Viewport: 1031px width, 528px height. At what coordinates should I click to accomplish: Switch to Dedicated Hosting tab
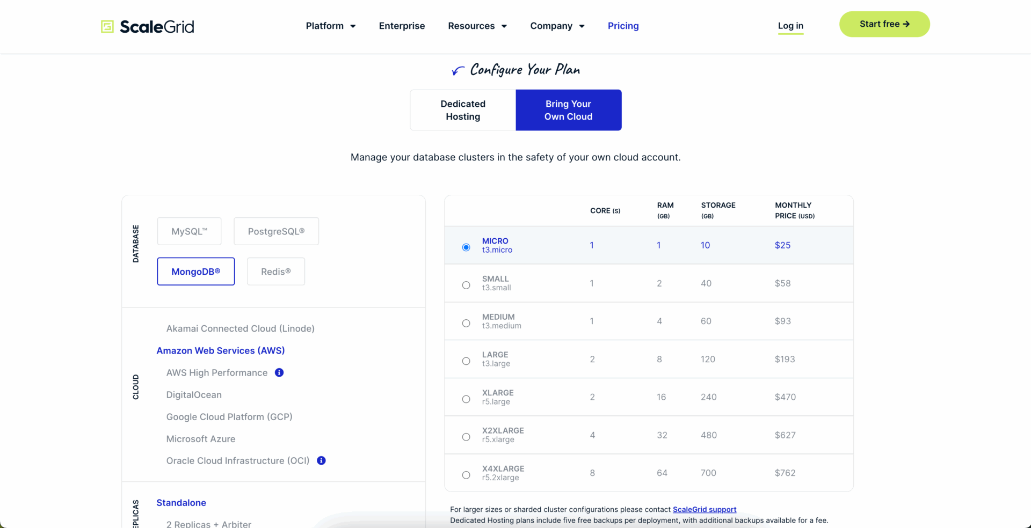click(x=463, y=110)
